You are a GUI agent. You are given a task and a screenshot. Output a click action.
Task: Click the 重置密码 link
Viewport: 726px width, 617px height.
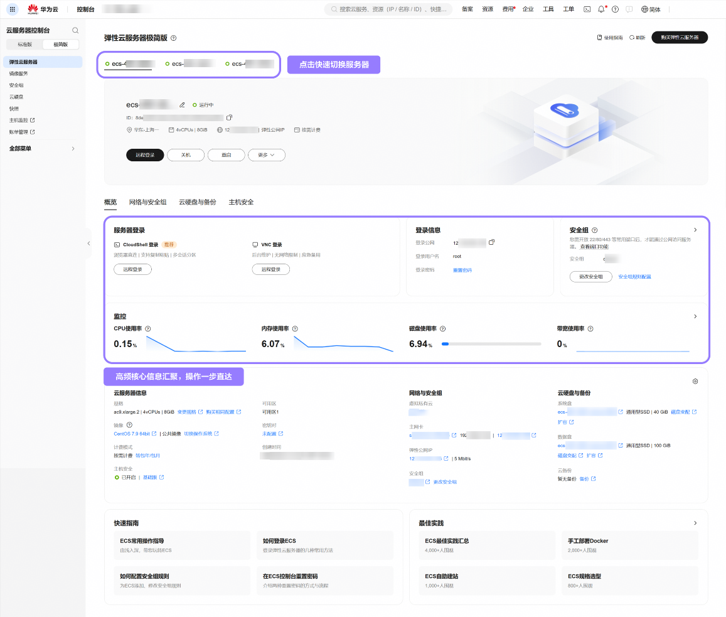[x=462, y=270]
